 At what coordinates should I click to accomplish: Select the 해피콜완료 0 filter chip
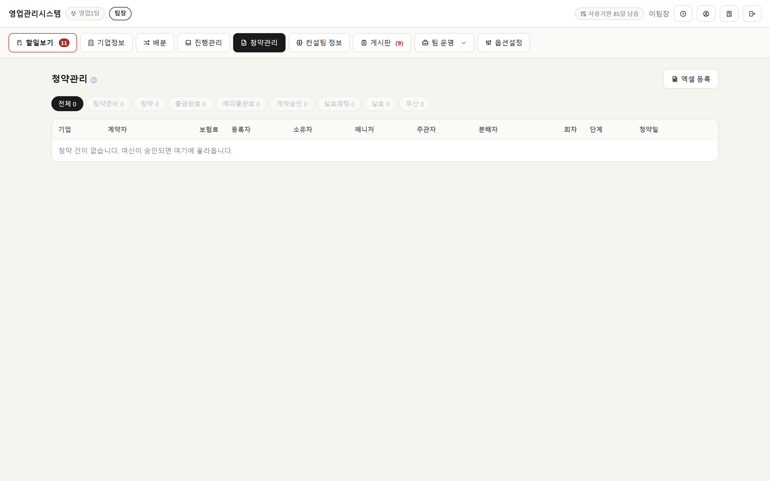(x=241, y=104)
